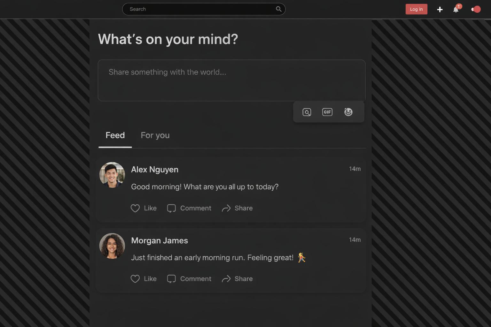Open Alex Nguyen's profile avatar

coord(112,175)
